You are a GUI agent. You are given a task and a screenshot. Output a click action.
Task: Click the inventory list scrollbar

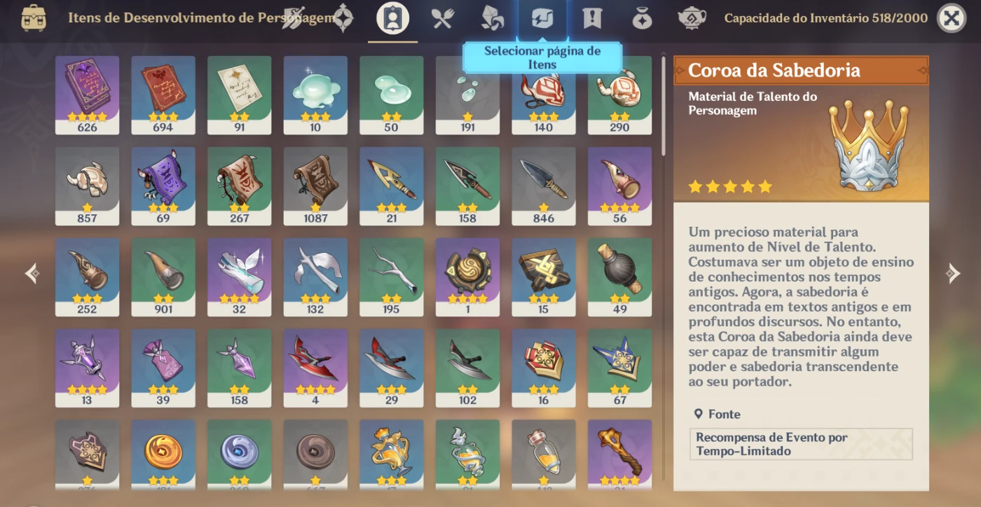pos(664,106)
